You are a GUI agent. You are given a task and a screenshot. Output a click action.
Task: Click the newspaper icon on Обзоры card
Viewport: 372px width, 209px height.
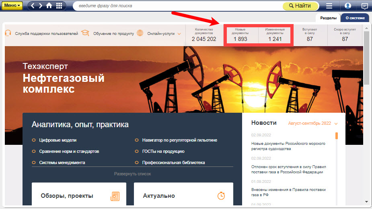pyautogui.click(x=115, y=196)
